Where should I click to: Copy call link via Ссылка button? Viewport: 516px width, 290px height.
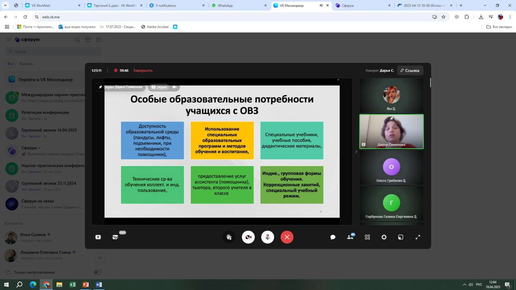point(410,70)
